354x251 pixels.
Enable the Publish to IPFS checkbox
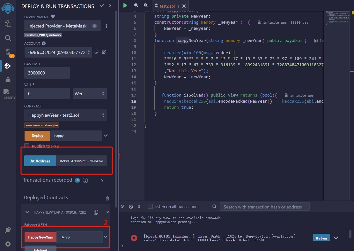click(27, 146)
